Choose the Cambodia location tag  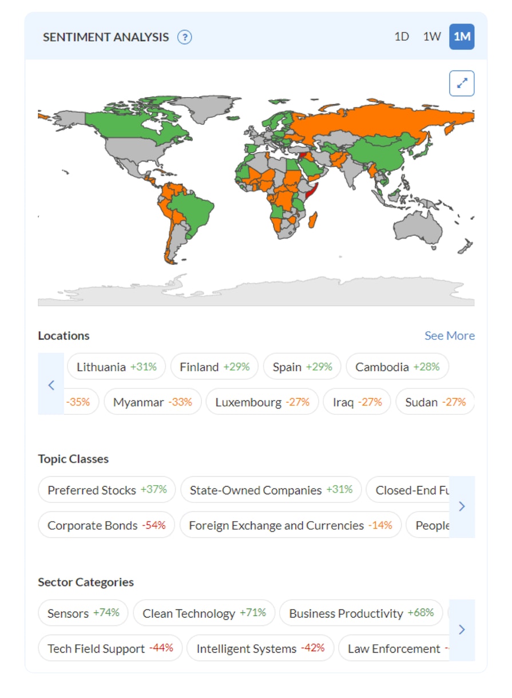click(x=398, y=367)
